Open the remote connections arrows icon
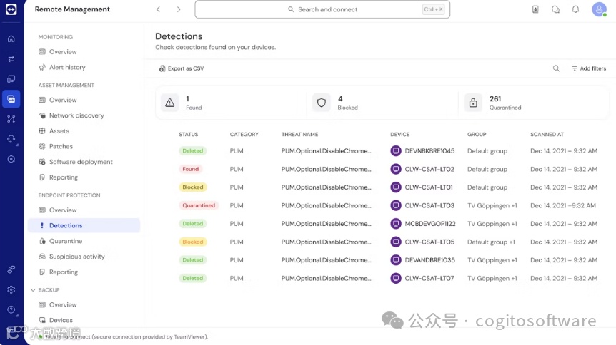Viewport: 616px width, 345px height. pos(11,58)
